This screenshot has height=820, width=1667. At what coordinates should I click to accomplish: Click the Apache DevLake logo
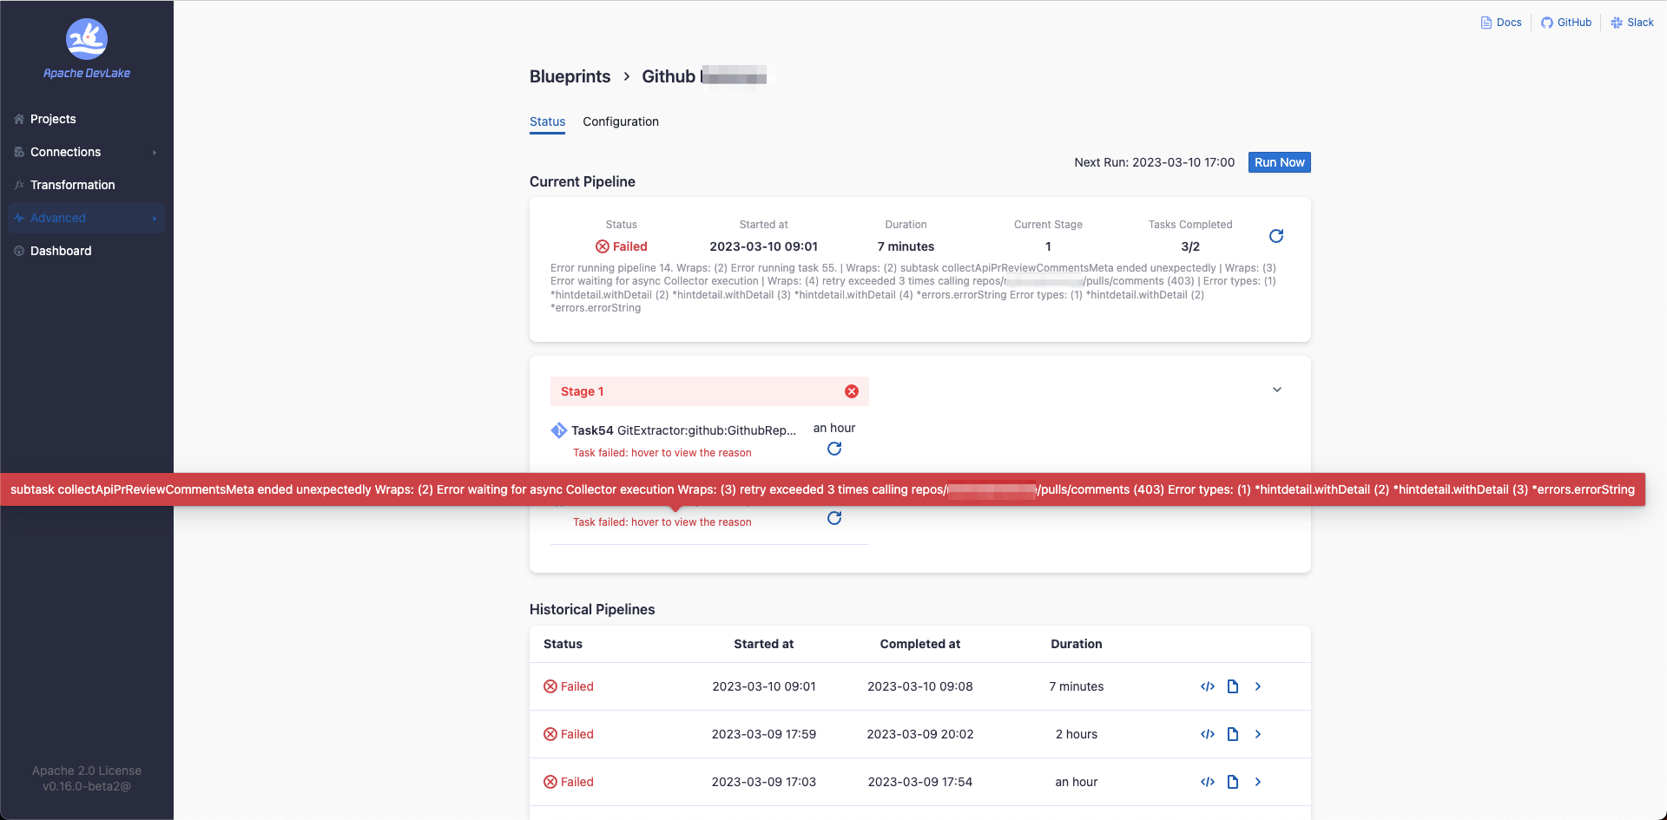point(87,49)
